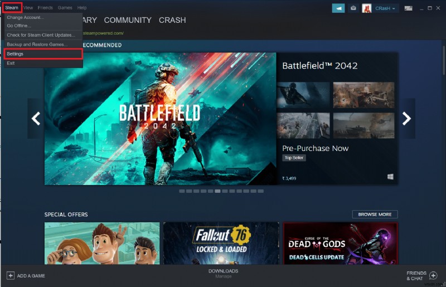Open the screenshot camera icon
Screen dimensions: 446x287
point(353,8)
